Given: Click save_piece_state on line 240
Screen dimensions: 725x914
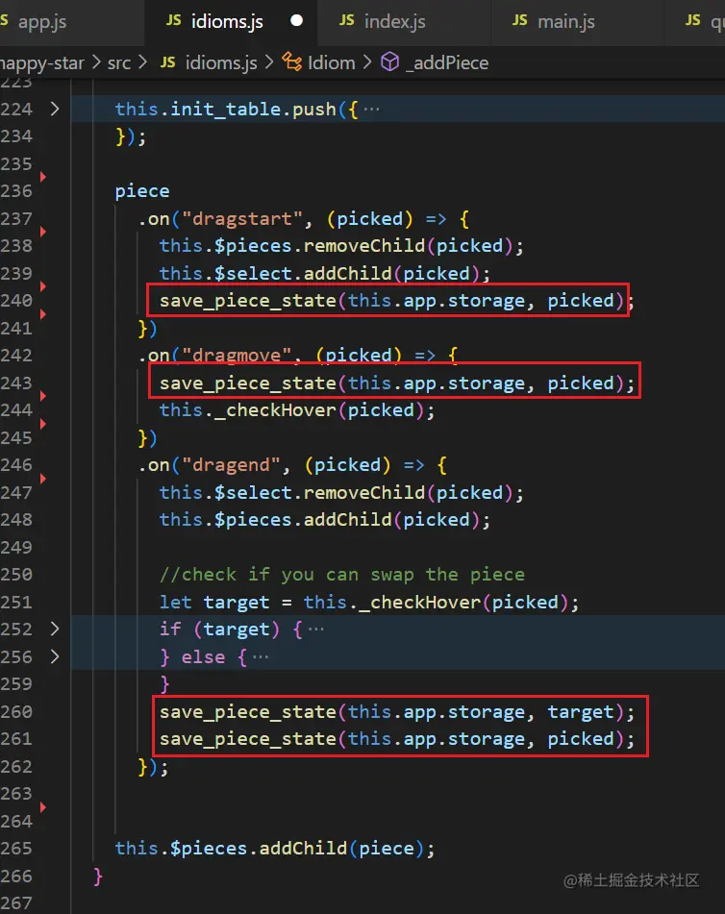Looking at the screenshot, I should [248, 301].
